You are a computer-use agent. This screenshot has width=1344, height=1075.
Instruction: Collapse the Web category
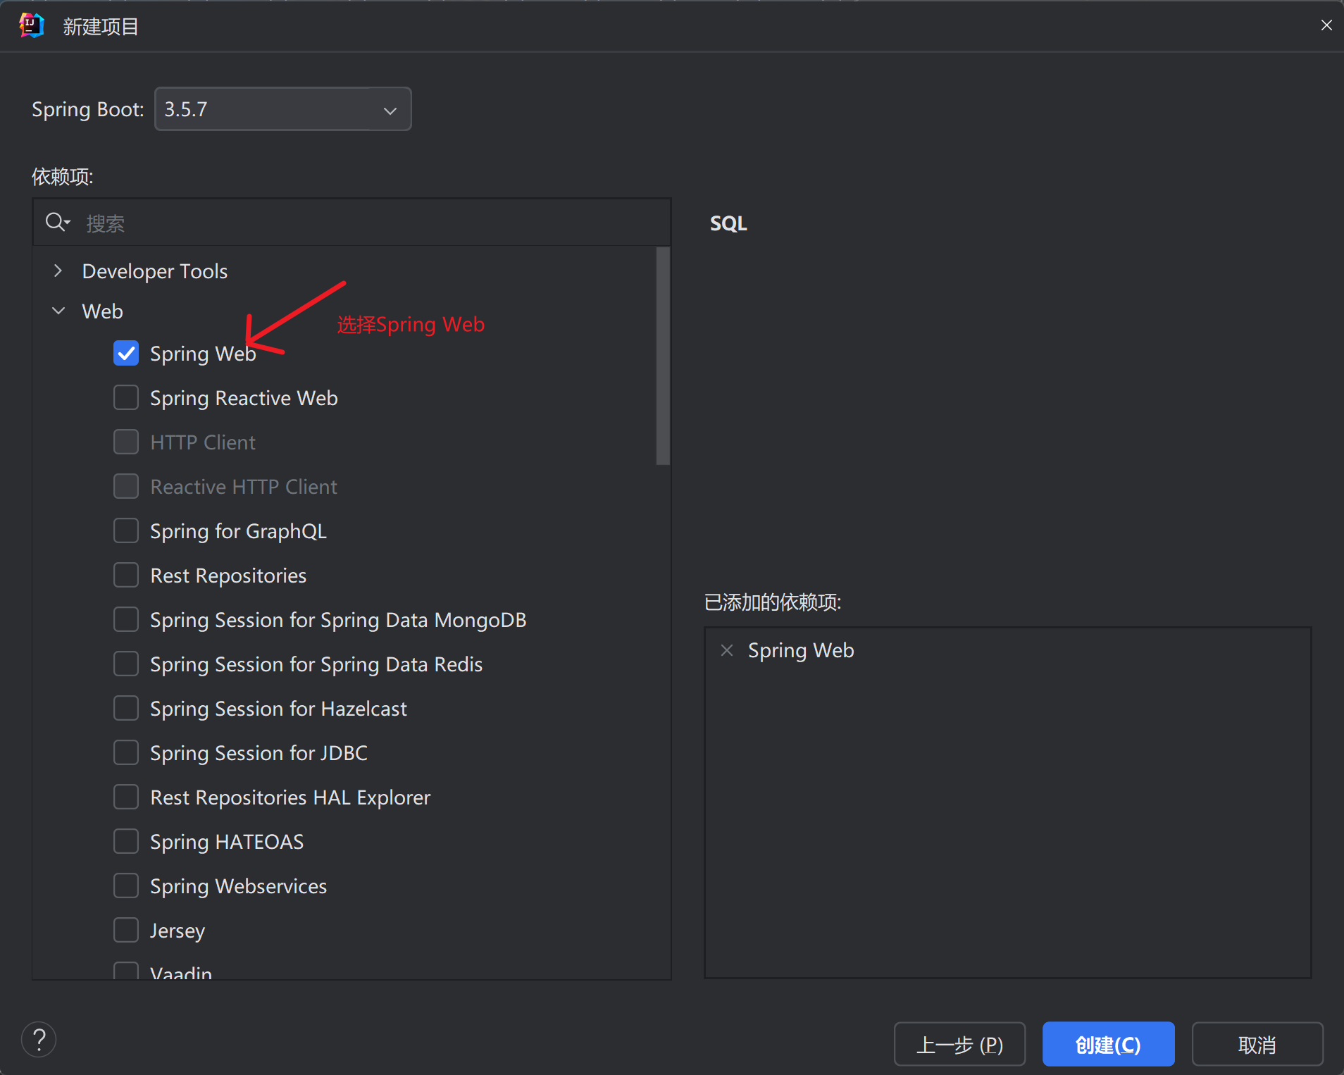[x=58, y=311]
